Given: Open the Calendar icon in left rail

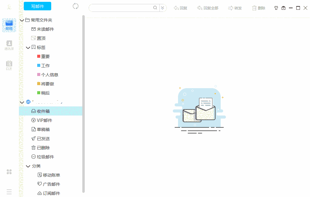Looking at the screenshot, I should (9, 65).
